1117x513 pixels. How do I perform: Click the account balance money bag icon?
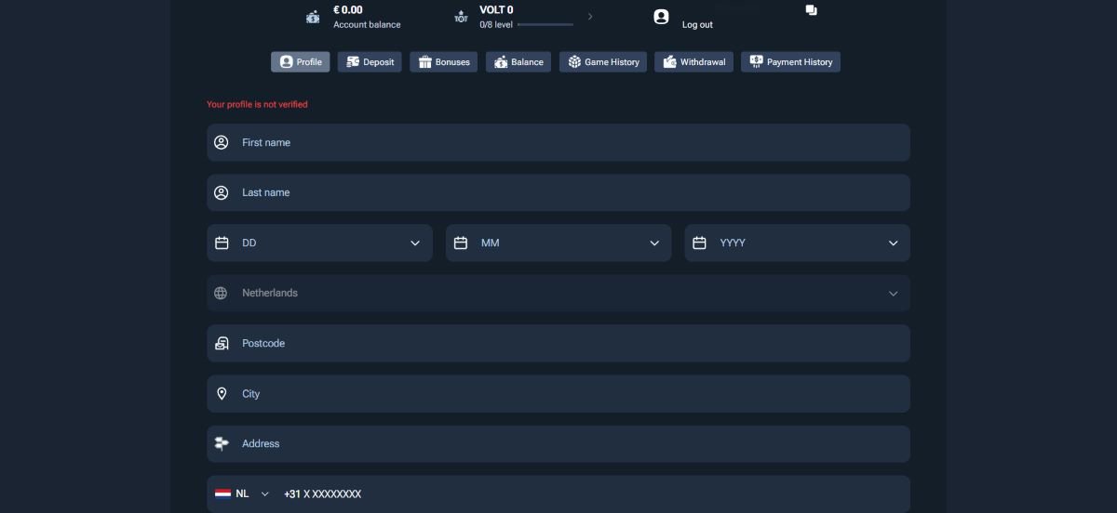313,17
